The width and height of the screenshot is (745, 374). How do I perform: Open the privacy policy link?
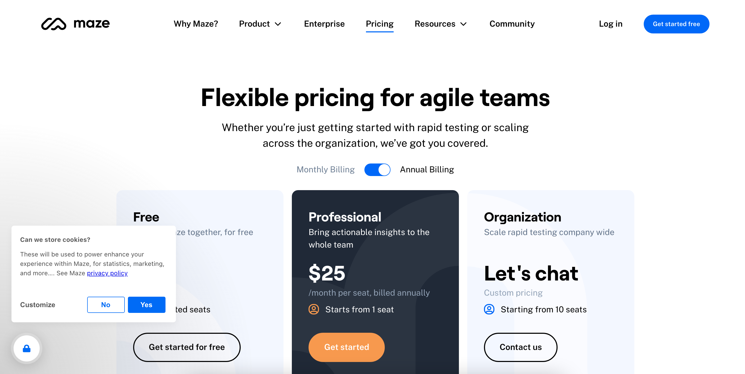tap(107, 273)
